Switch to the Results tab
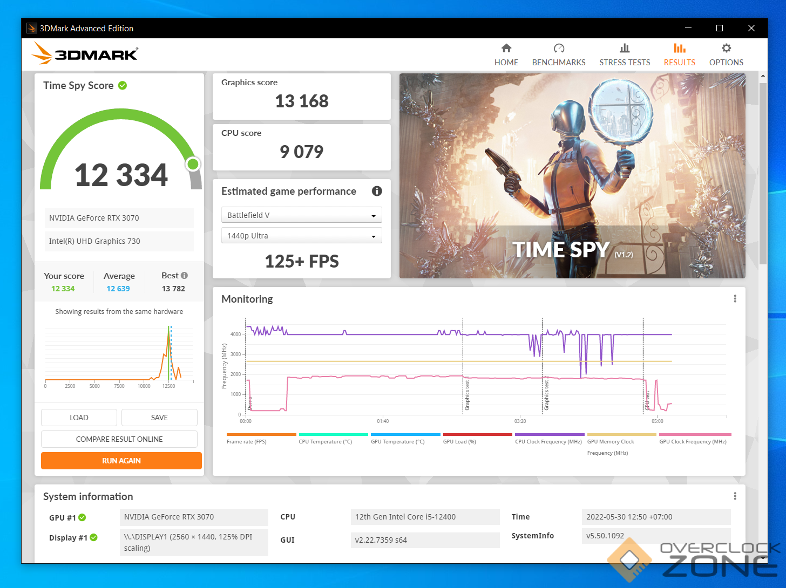The height and width of the screenshot is (588, 786). tap(679, 55)
